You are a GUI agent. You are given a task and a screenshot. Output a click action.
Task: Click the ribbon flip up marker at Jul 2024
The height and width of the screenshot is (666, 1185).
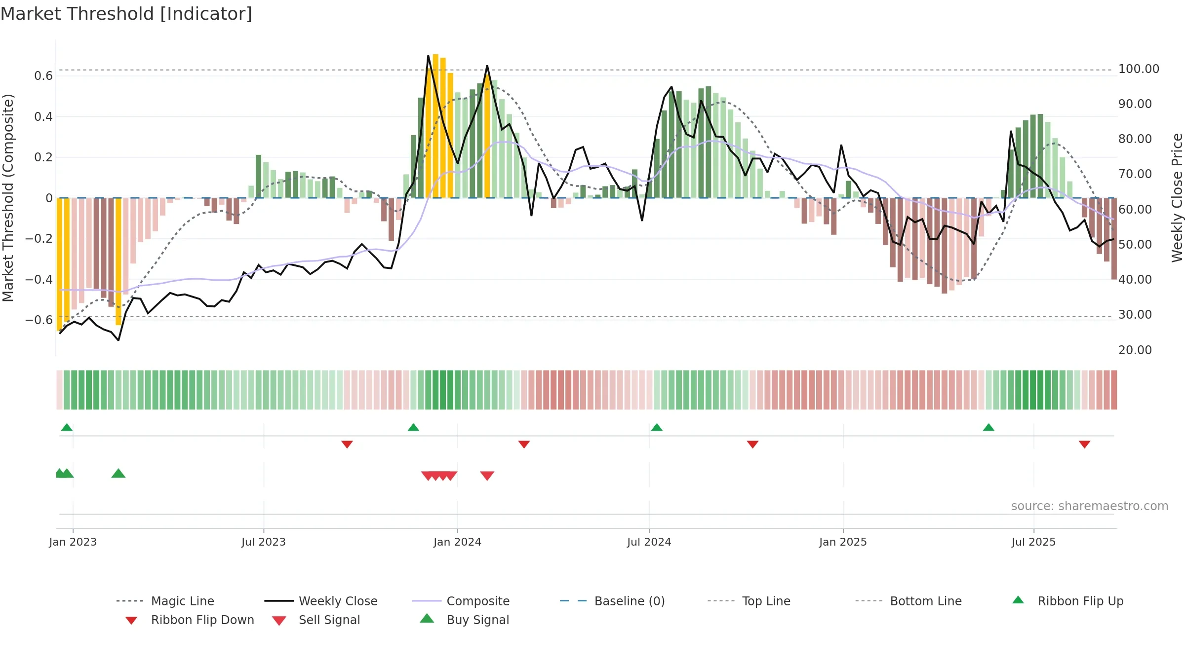point(657,427)
